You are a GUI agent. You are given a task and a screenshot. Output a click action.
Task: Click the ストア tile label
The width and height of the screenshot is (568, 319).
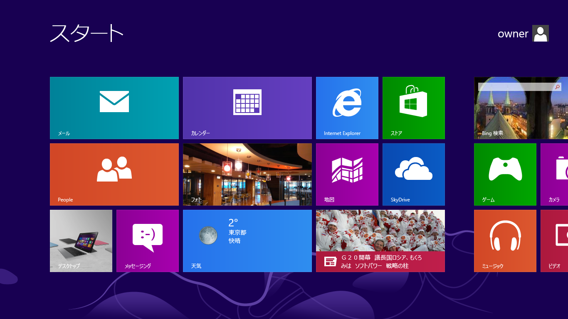tap(396, 133)
